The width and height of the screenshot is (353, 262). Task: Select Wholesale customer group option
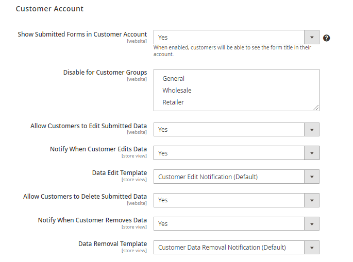(177, 91)
